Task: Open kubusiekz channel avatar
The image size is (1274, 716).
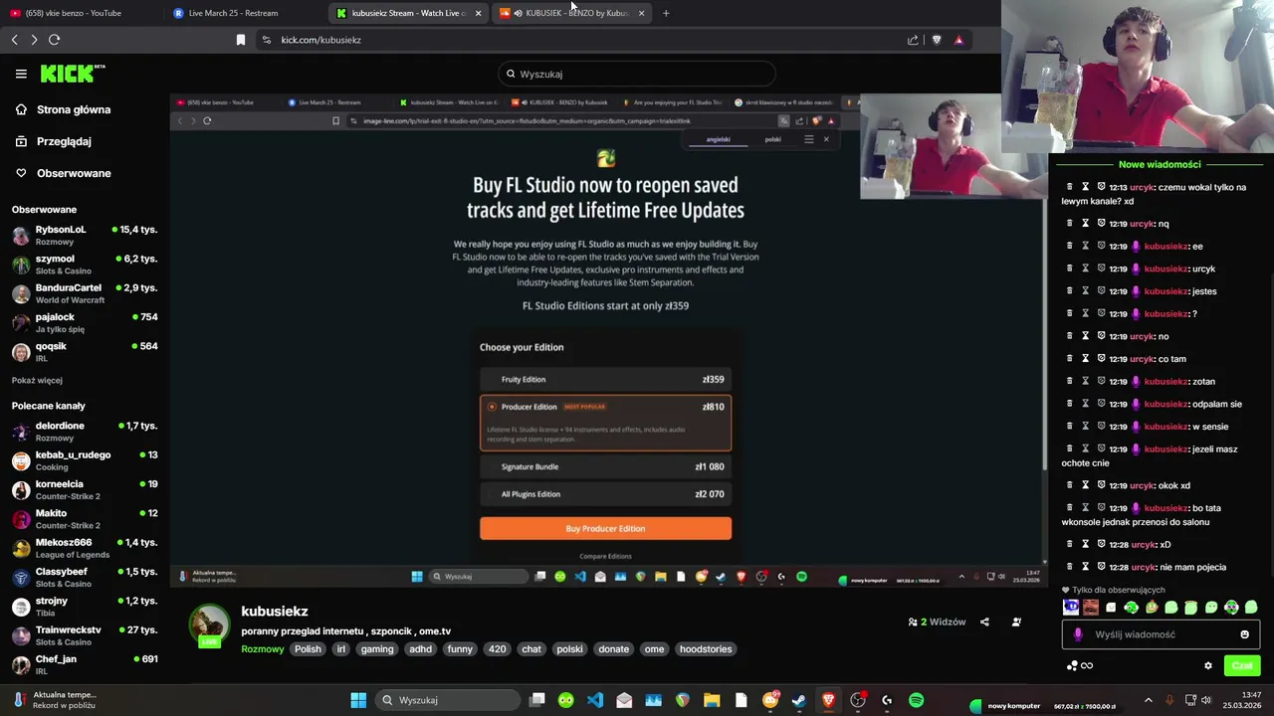Action: pyautogui.click(x=209, y=625)
